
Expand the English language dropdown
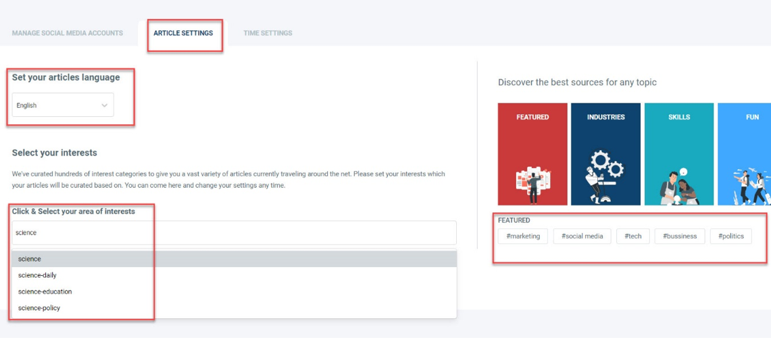tap(63, 105)
